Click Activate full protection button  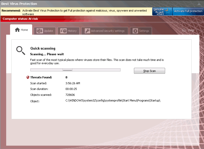[188, 11]
